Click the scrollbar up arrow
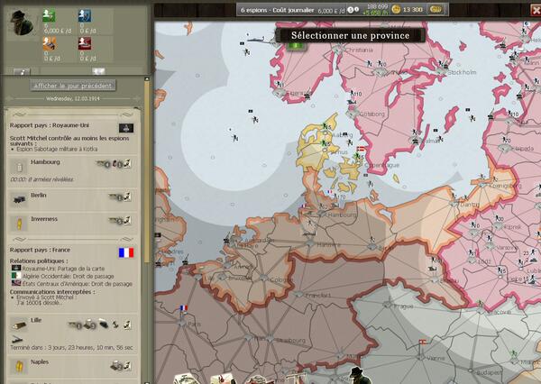541x384 pixels. point(147,79)
